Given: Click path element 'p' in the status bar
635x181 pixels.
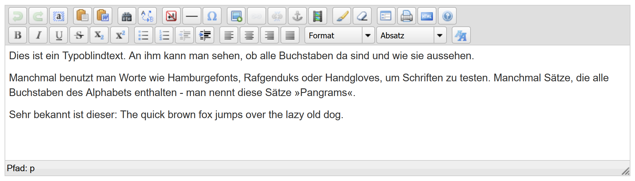Looking at the screenshot, I should point(32,168).
